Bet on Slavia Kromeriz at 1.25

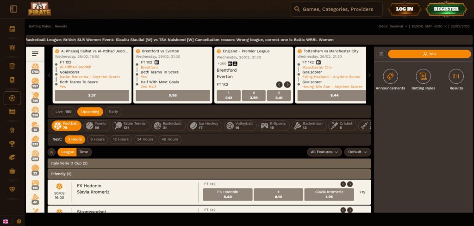pos(329,194)
